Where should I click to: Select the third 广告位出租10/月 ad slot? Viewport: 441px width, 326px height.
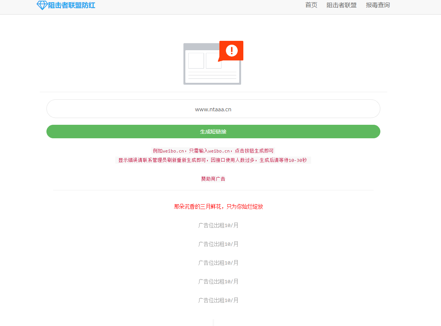click(218, 263)
